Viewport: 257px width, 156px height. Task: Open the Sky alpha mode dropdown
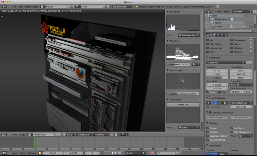pos(245,136)
